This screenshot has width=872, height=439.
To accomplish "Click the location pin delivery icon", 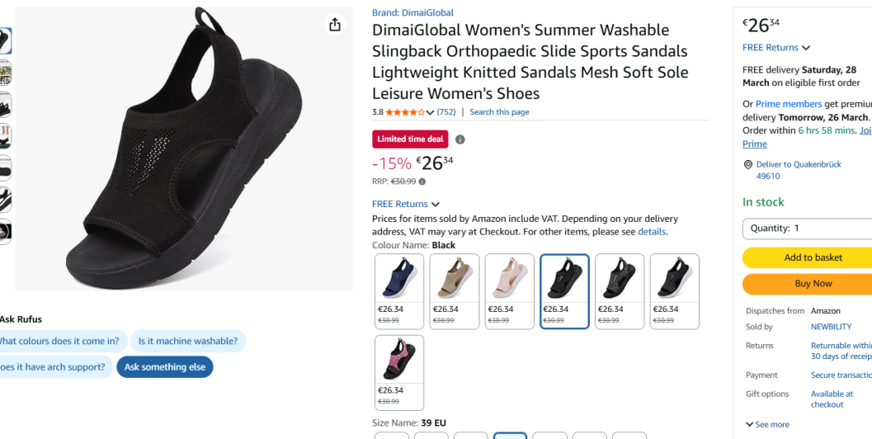I will tap(748, 165).
